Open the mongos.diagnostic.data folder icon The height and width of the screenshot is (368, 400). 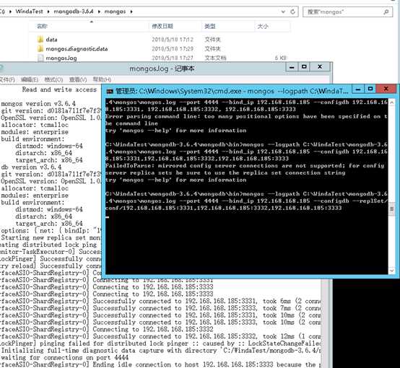click(40, 49)
